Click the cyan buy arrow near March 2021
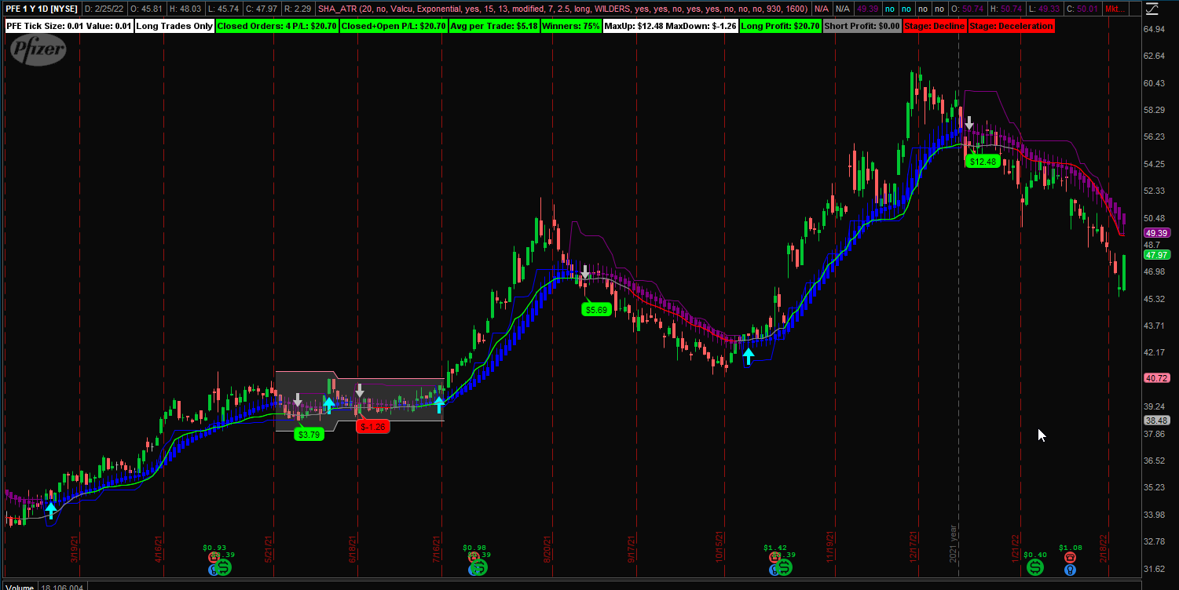Viewport: 1179px width, 590px height. [51, 511]
